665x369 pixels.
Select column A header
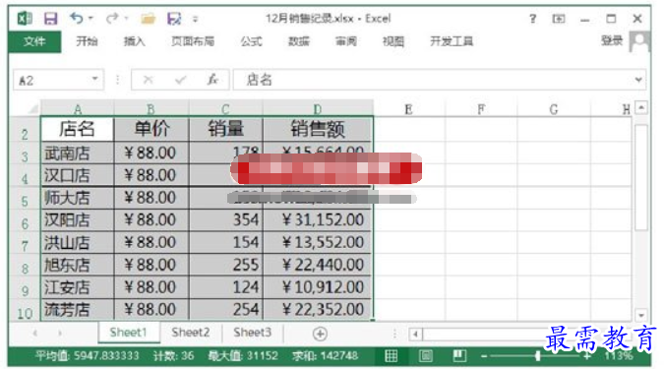pos(78,109)
